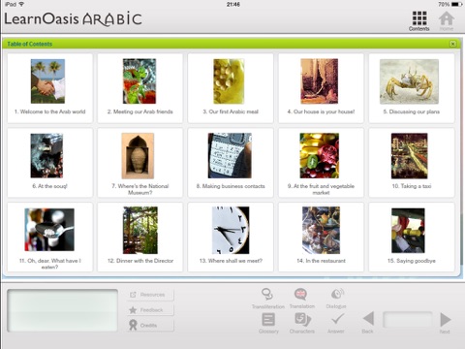This screenshot has height=349, width=465.
Task: Go to Home via house icon
Action: click(447, 18)
